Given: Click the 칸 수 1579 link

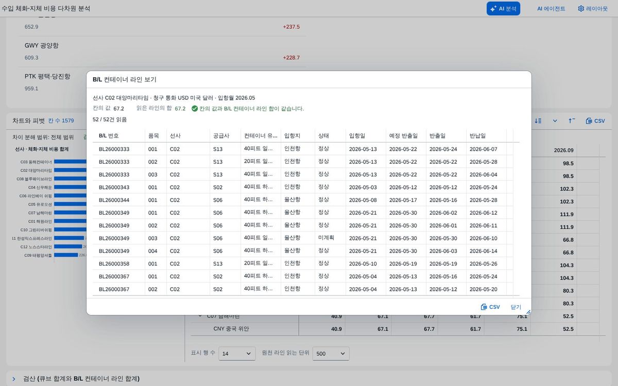Looking at the screenshot, I should point(61,121).
